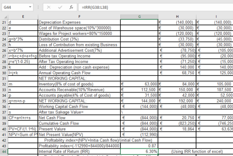Click 'Profitability index=(-112990+844000)/844000' cell

click(79, 146)
